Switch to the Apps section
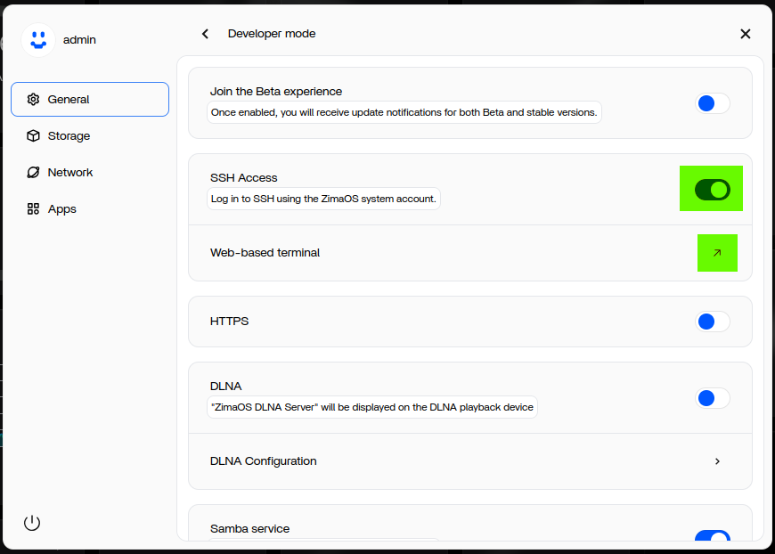The height and width of the screenshot is (554, 775). 62,208
